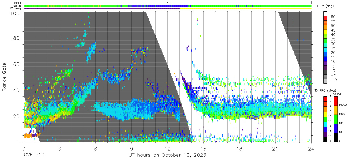Click the '6' tick on the UT hours axis
Image resolution: width=350 pixels, height=161 pixels.
(96, 149)
